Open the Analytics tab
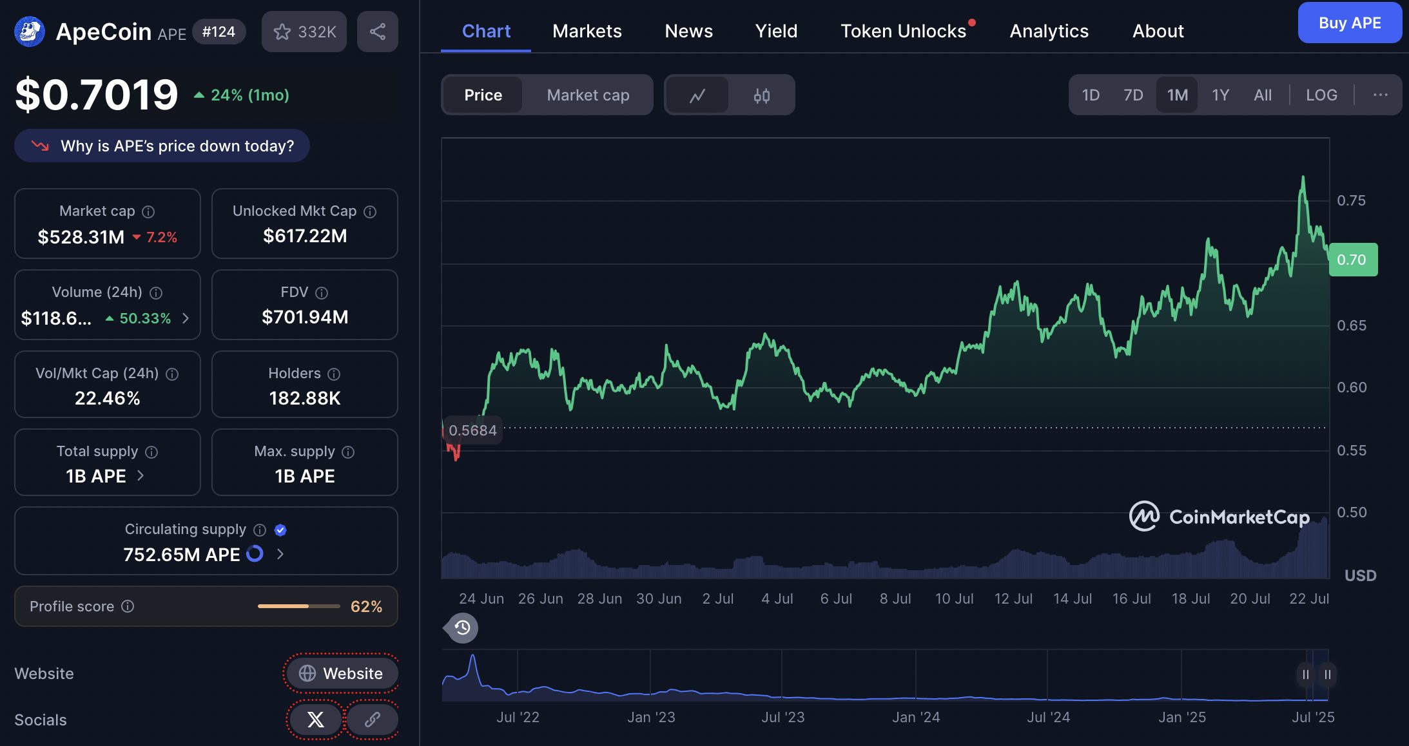Screen dimensions: 1409x746 pyautogui.click(x=1049, y=31)
